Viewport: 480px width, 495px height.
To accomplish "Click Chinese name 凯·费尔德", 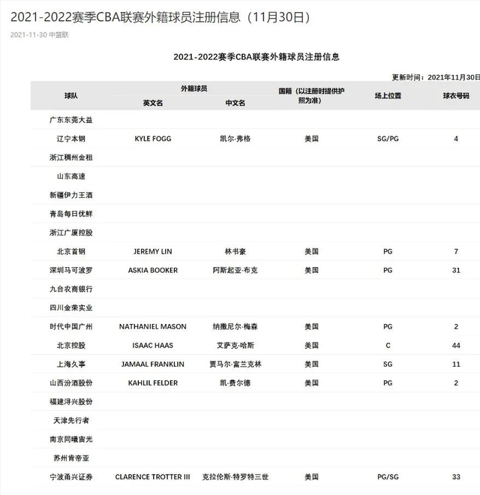I will click(235, 383).
